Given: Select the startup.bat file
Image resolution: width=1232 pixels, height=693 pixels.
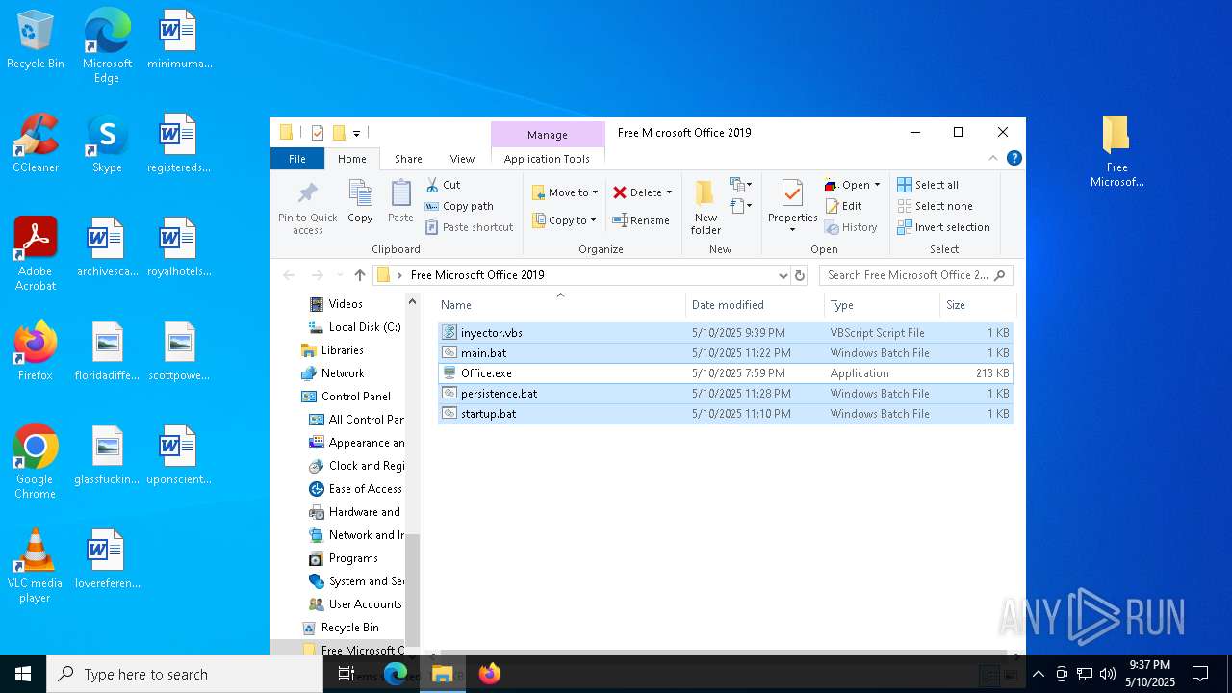Looking at the screenshot, I should [725, 413].
